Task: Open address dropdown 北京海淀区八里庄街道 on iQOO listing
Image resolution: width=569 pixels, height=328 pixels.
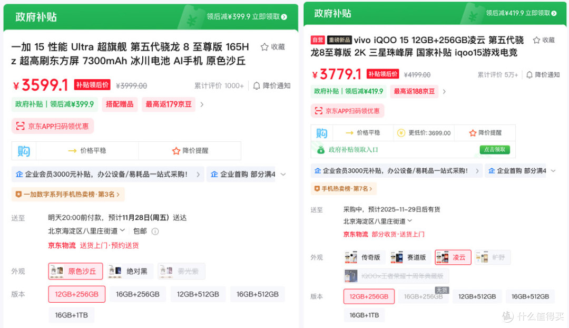Action: coord(378,221)
